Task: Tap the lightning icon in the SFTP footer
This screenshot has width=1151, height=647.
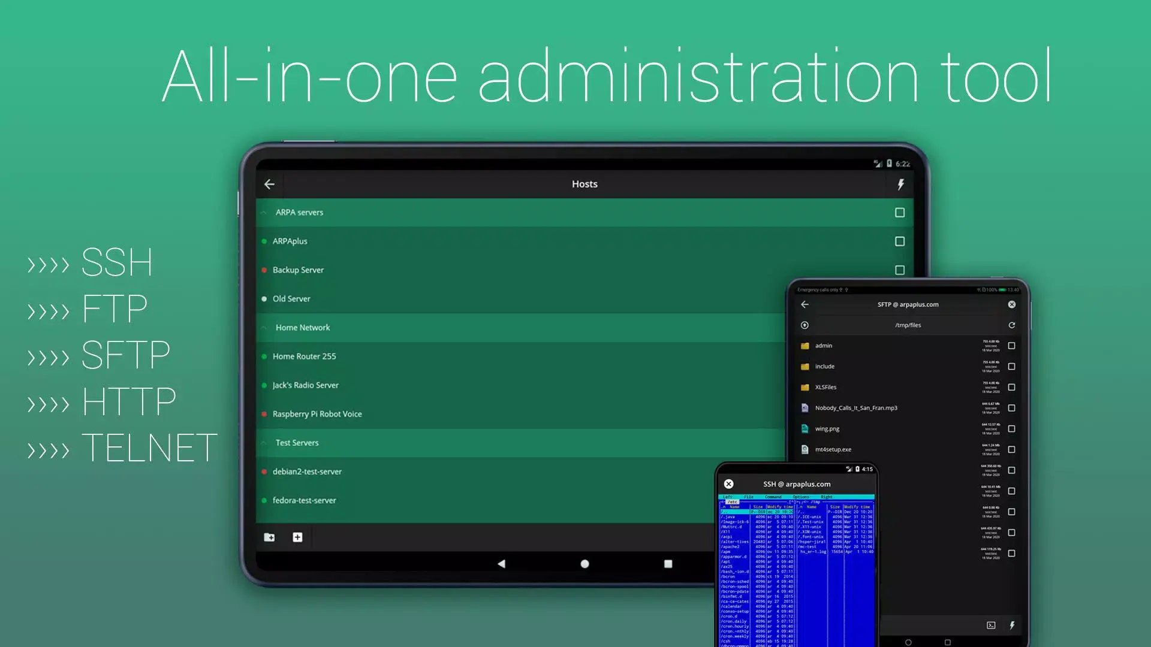Action: [1011, 625]
